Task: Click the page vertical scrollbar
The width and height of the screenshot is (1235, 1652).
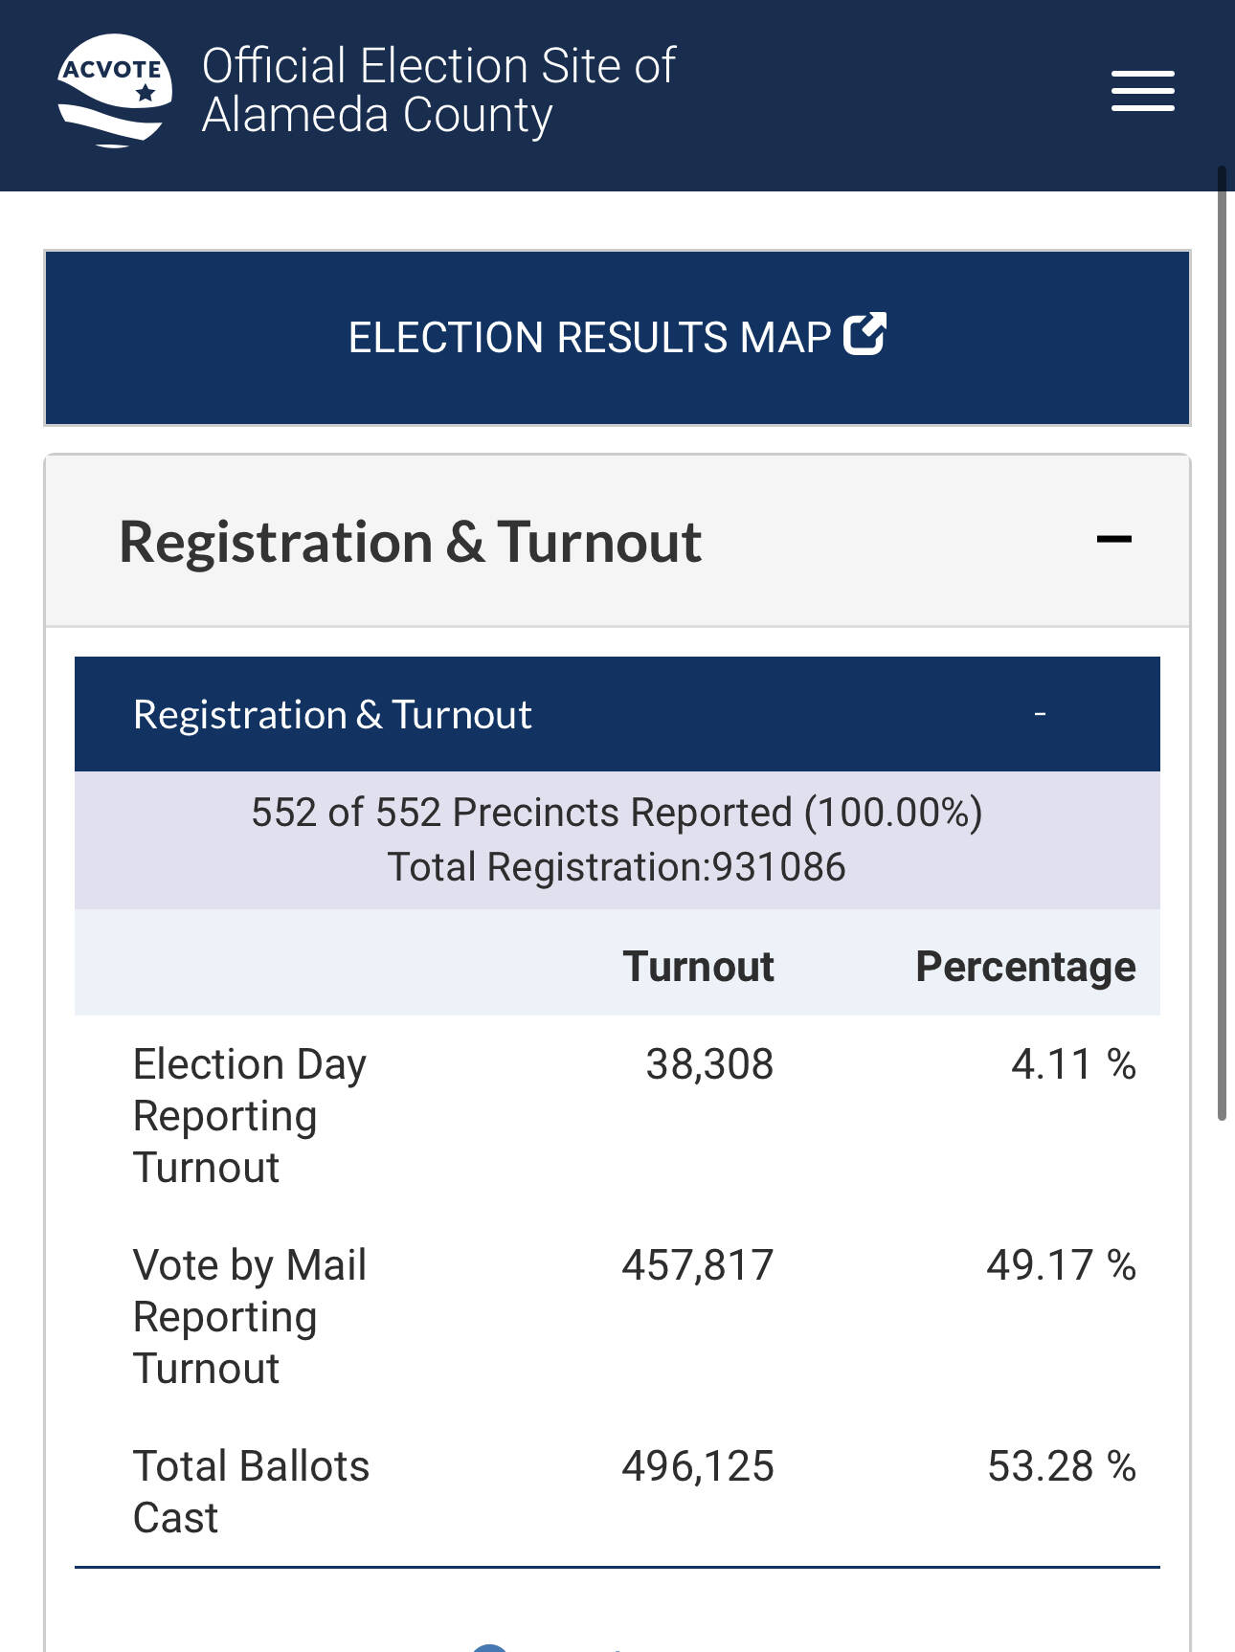Action: click(1222, 643)
